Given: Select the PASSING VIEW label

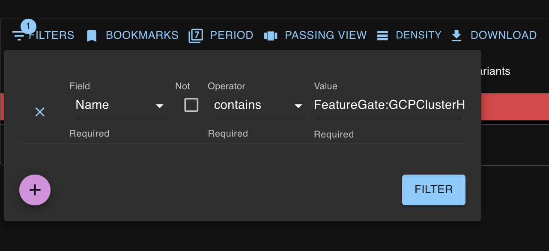Looking at the screenshot, I should point(325,35).
